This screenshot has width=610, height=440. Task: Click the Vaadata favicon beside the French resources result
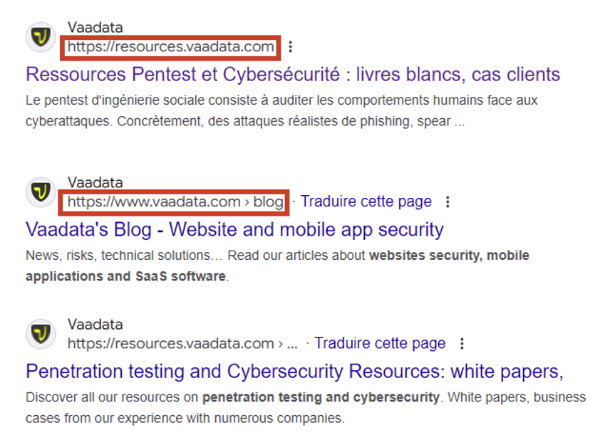click(41, 37)
